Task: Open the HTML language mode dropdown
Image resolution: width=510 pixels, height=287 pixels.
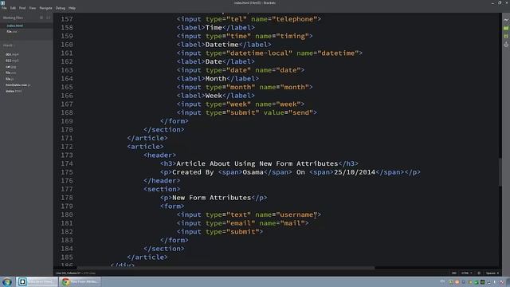Action: 467,273
